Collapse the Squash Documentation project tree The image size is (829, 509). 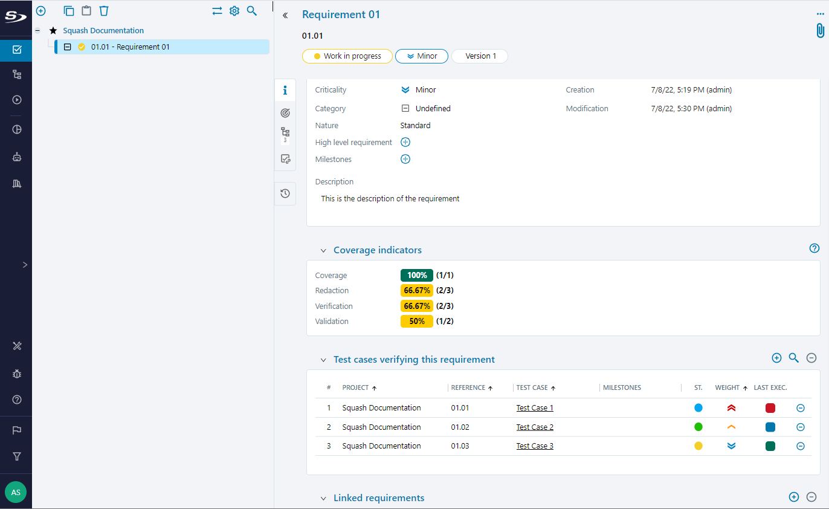point(37,30)
